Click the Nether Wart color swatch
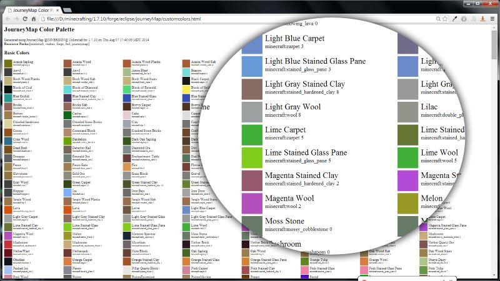 tap(8, 252)
